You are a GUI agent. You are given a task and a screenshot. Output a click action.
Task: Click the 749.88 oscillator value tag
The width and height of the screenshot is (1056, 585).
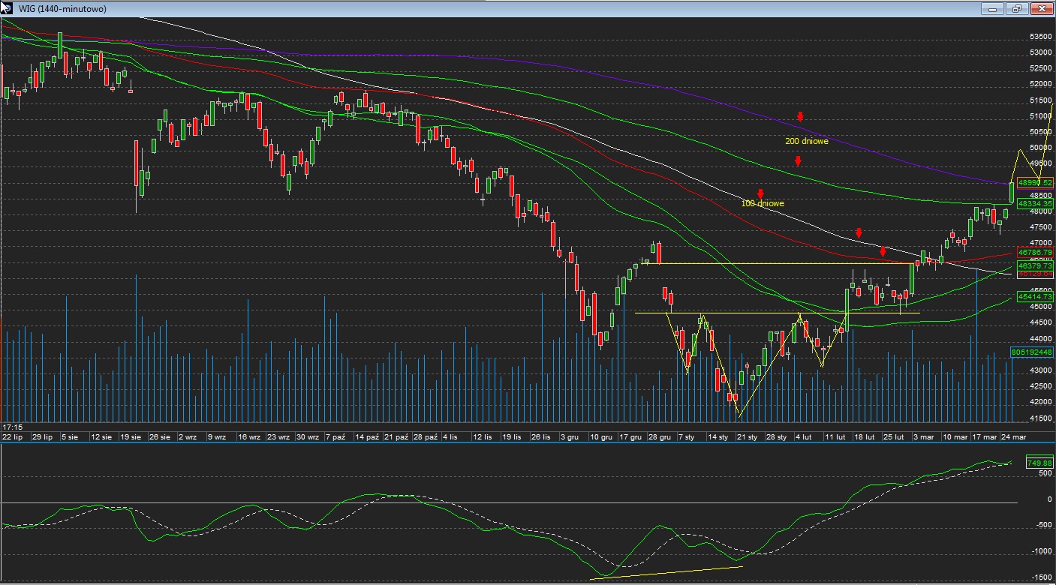click(x=1039, y=463)
